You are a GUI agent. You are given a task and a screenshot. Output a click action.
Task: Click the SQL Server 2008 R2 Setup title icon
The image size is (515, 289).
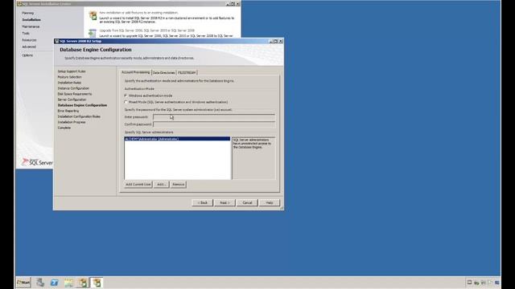(x=57, y=41)
